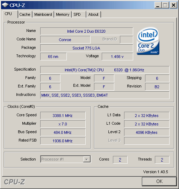The width and height of the screenshot is (179, 189).
Task: Click the OK button
Action: click(x=159, y=181)
